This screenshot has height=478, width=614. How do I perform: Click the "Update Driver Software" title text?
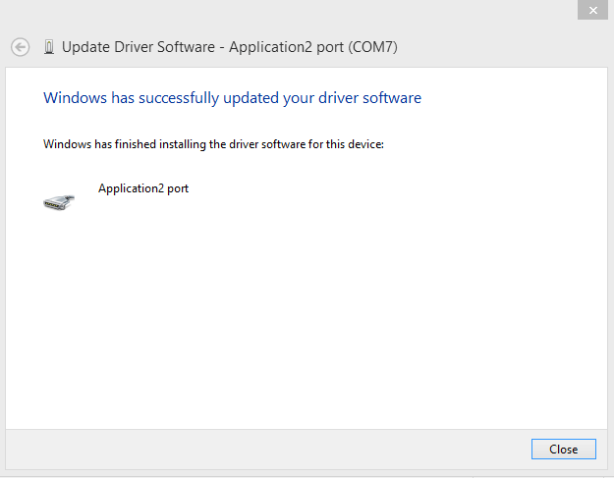coord(139,47)
